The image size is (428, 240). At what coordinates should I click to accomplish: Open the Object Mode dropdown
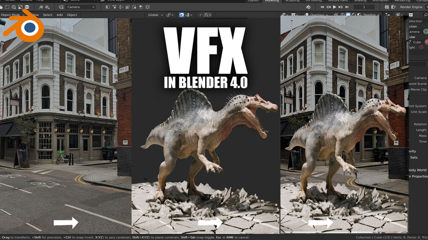pyautogui.click(x=13, y=15)
